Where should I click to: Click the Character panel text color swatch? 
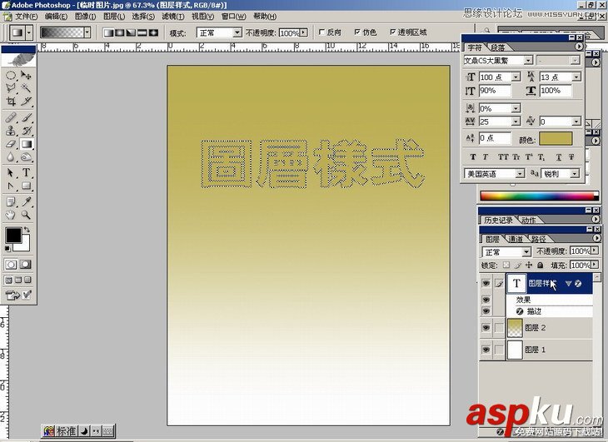(x=556, y=139)
